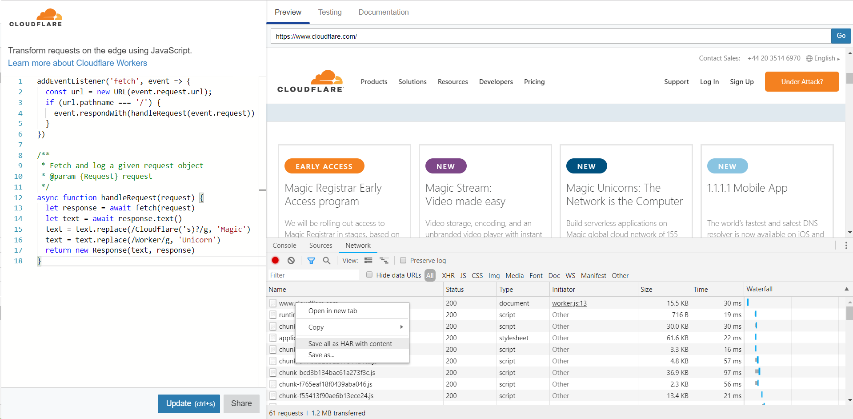
Task: Click the preview URL address field
Action: (x=551, y=36)
